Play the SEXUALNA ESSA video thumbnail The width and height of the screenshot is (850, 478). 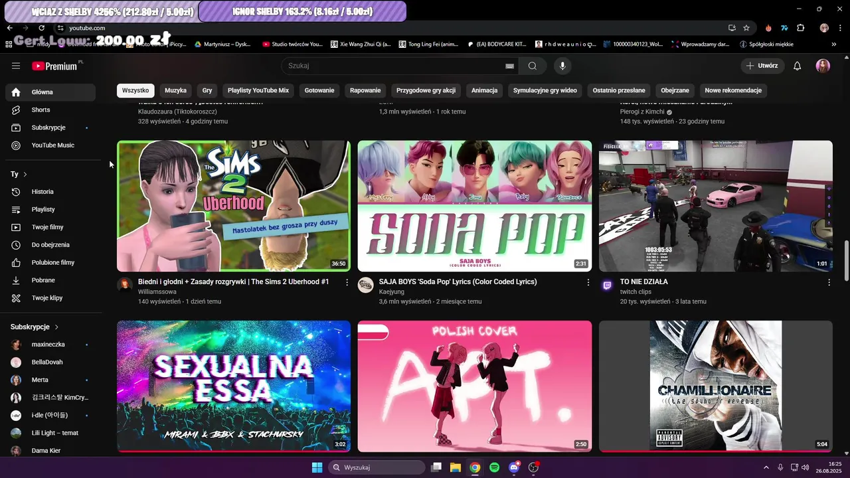click(x=234, y=386)
